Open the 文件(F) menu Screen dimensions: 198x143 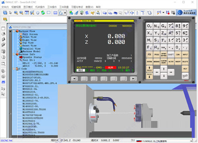(x=5, y=7)
